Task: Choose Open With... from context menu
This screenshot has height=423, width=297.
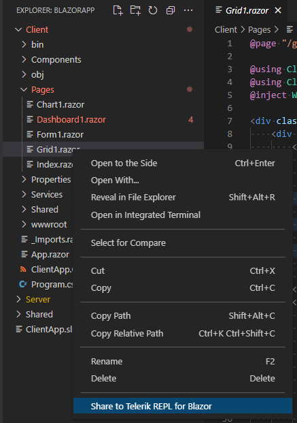Action: click(183, 181)
